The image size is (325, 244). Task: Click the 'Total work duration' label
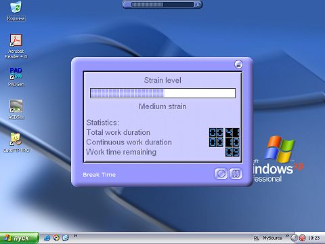pyautogui.click(x=118, y=132)
